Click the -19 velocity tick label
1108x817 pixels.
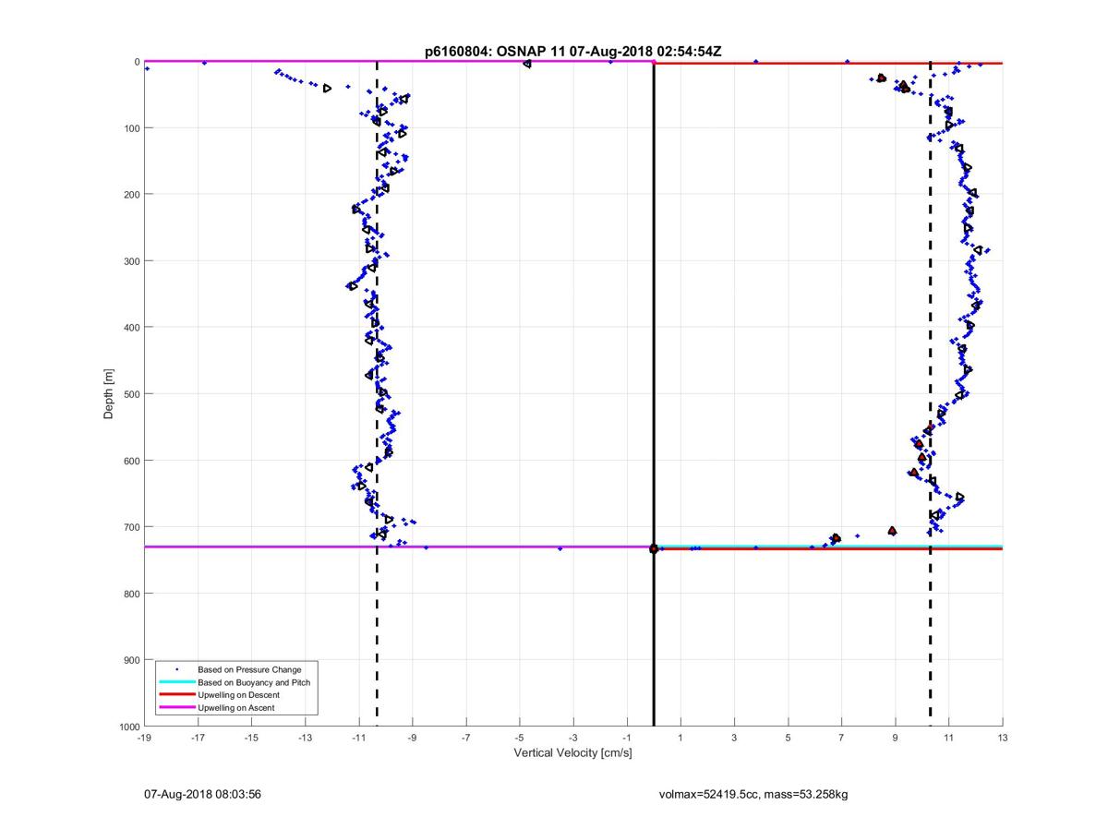pos(144,738)
